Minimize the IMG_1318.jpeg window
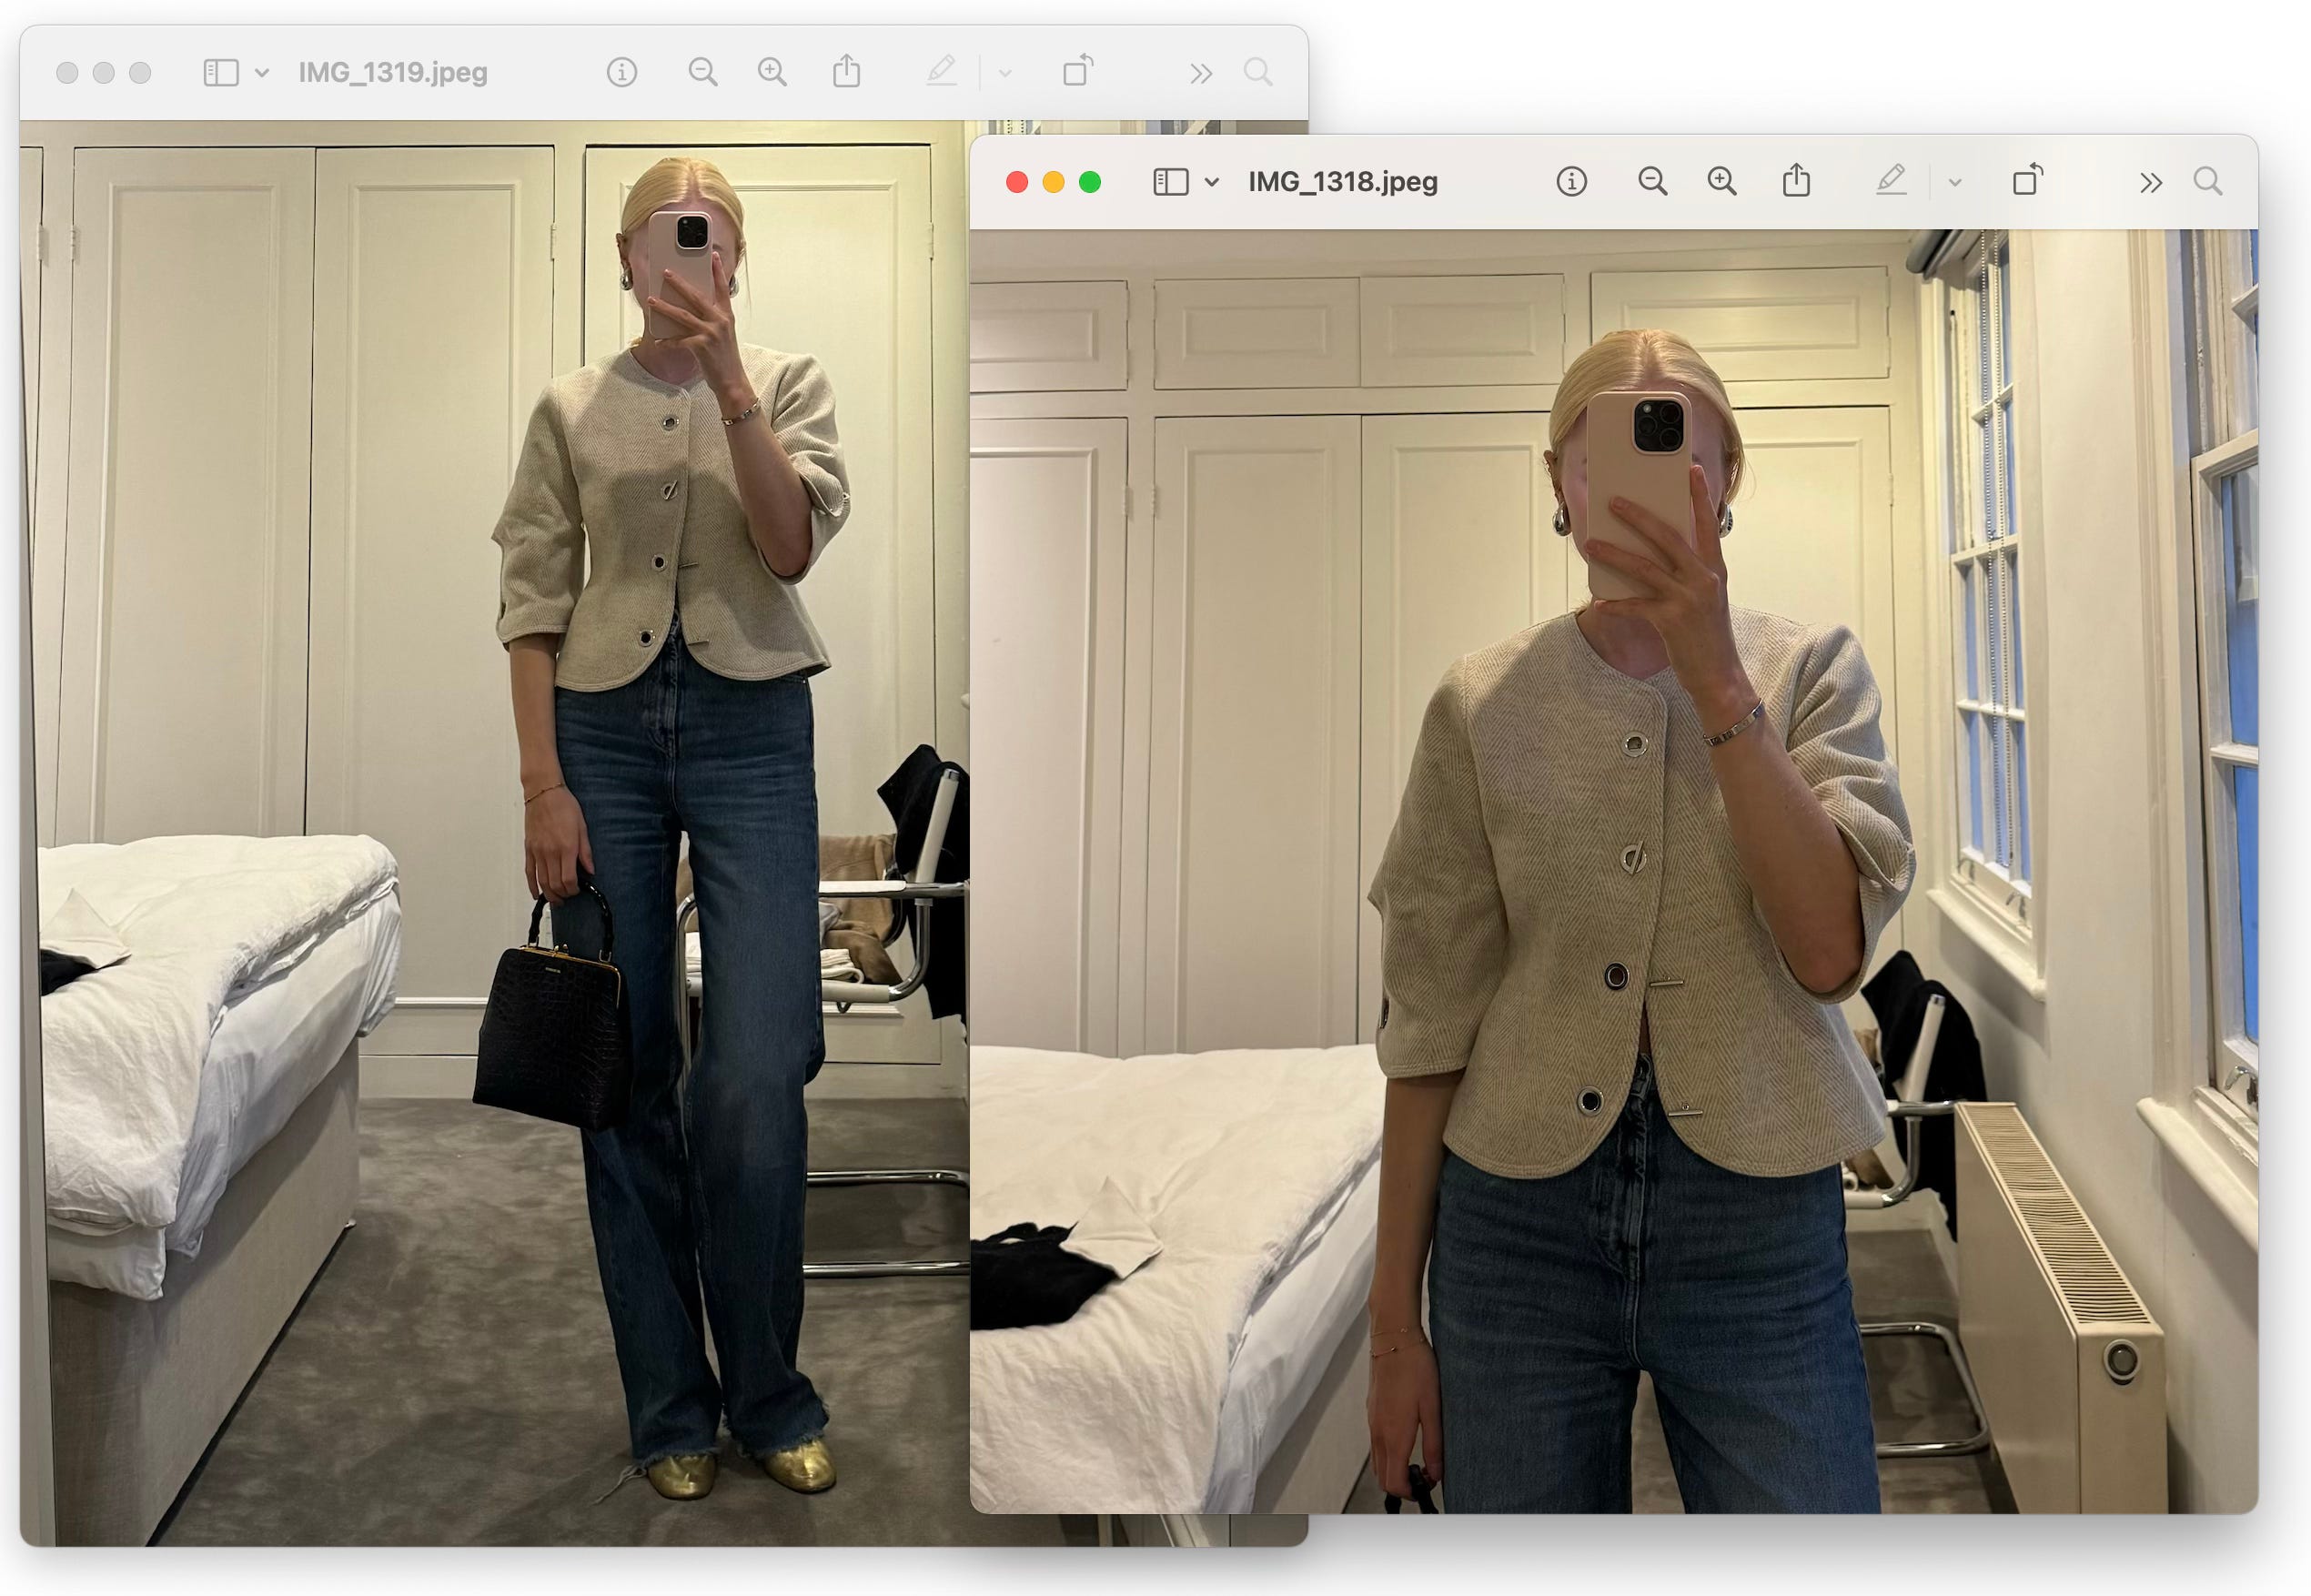Screen dimensions: 2311x1596 click(x=1053, y=182)
